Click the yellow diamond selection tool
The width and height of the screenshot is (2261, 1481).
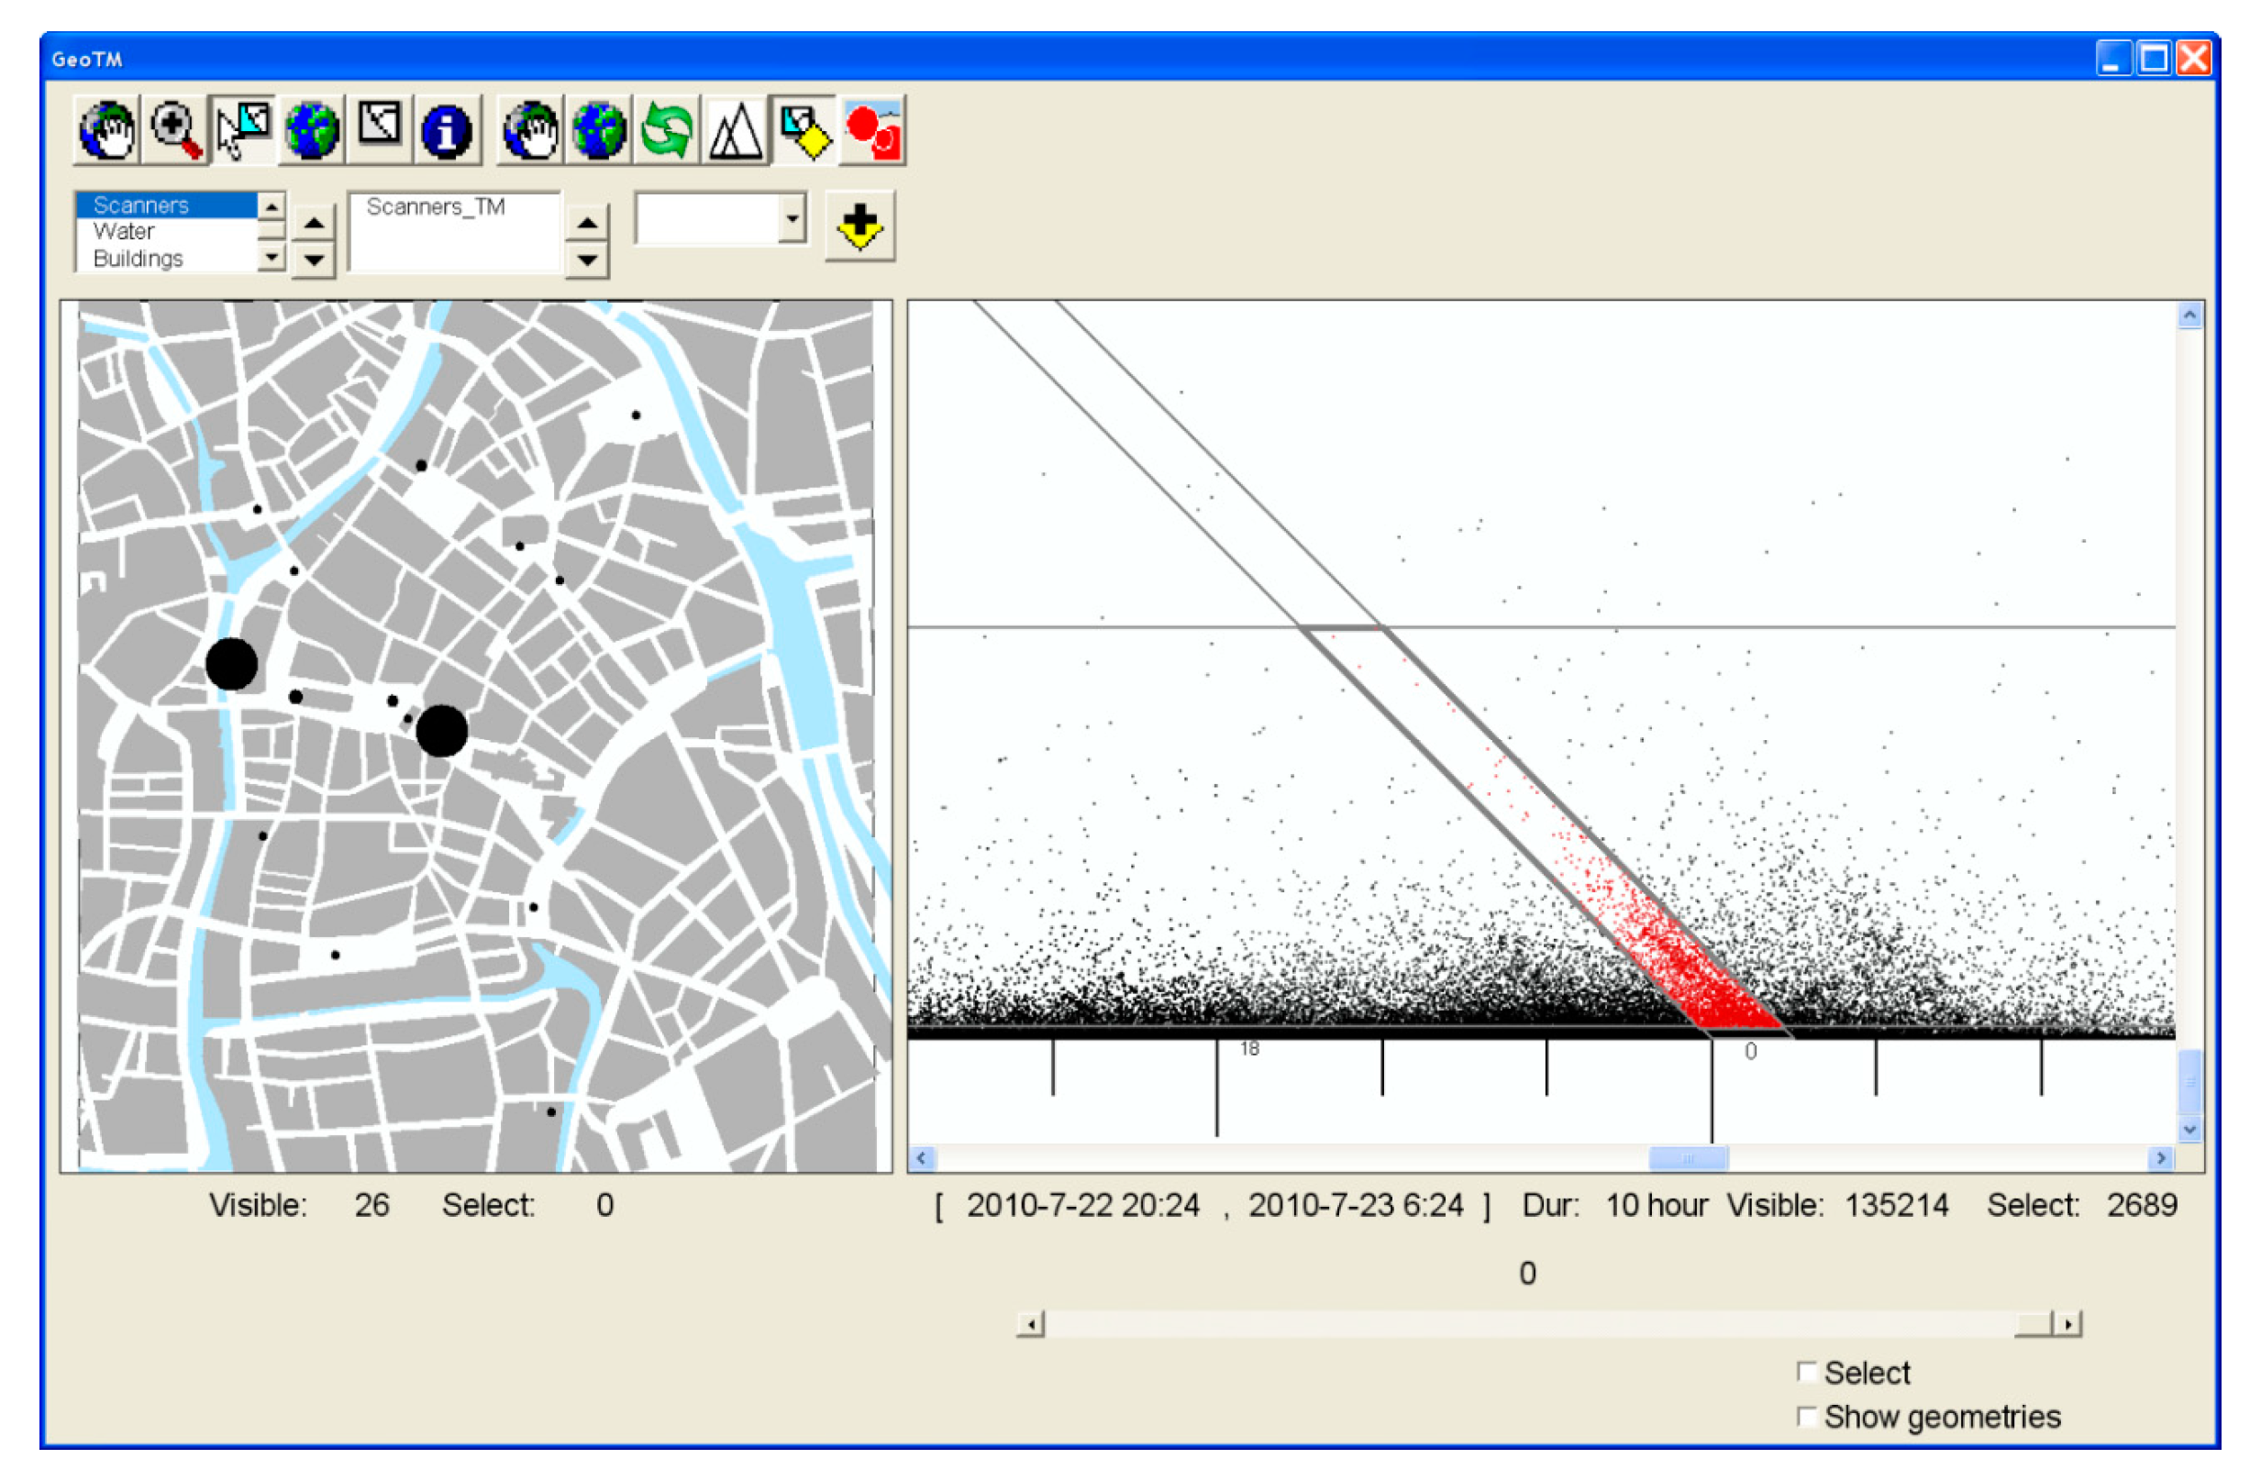click(804, 130)
